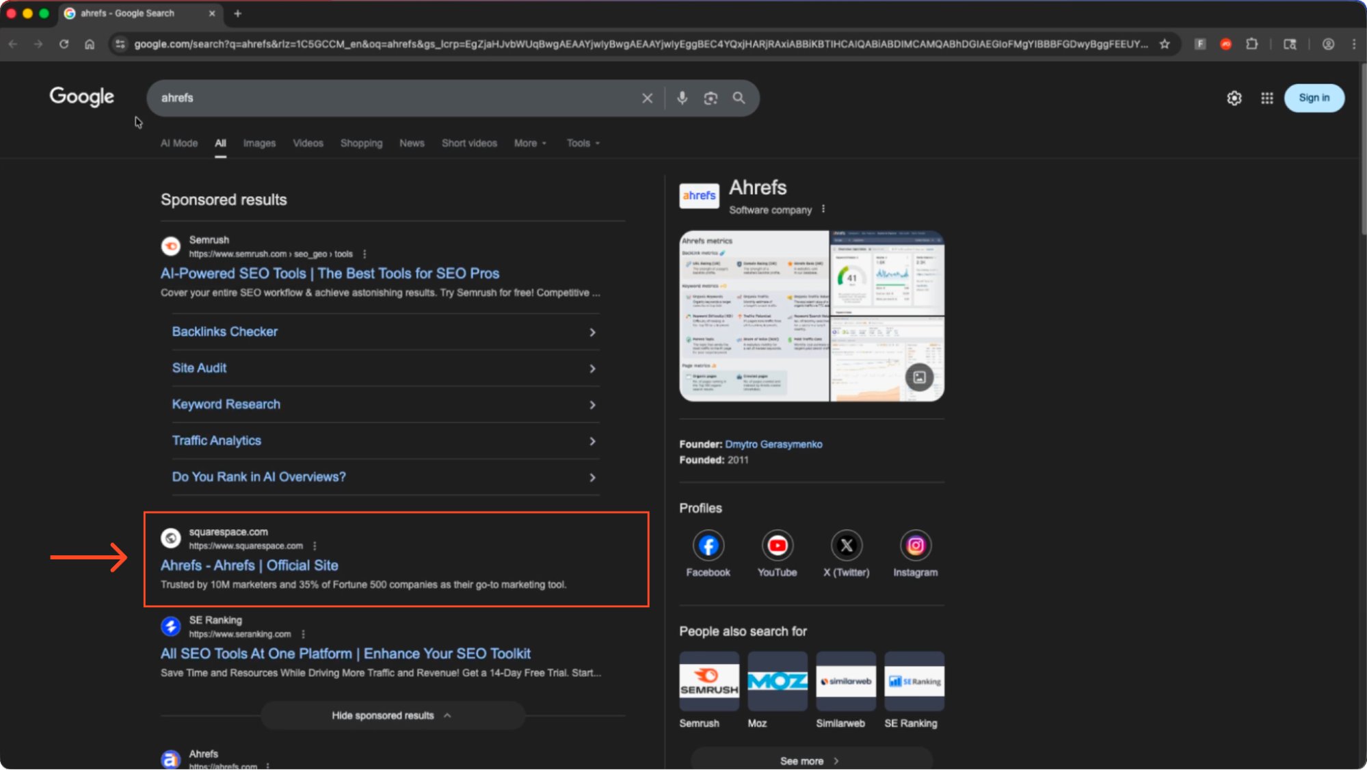Open Ahrefs' YouTube channel icon

(x=777, y=545)
